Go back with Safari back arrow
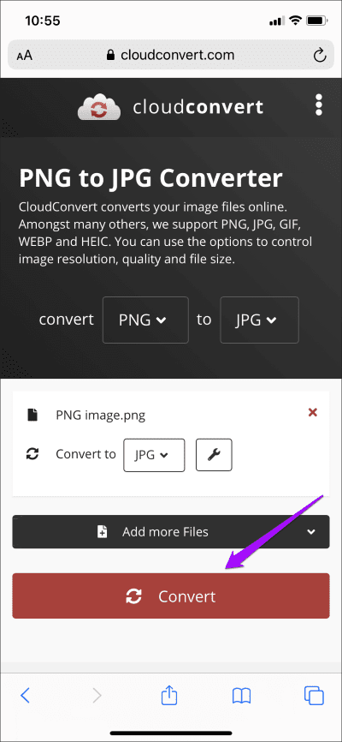342x742 pixels. point(25,695)
